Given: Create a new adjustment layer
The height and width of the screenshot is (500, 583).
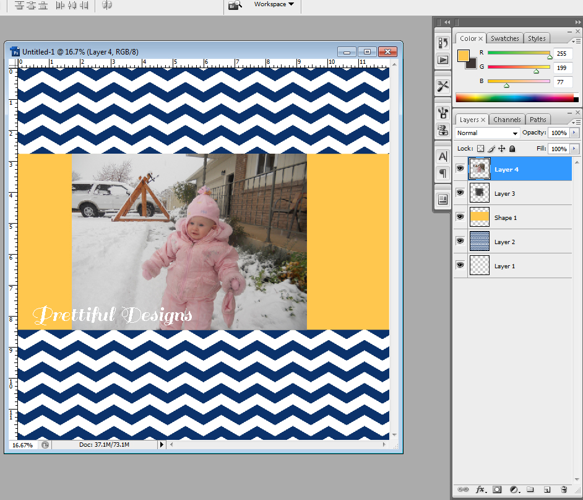Looking at the screenshot, I should (x=513, y=489).
